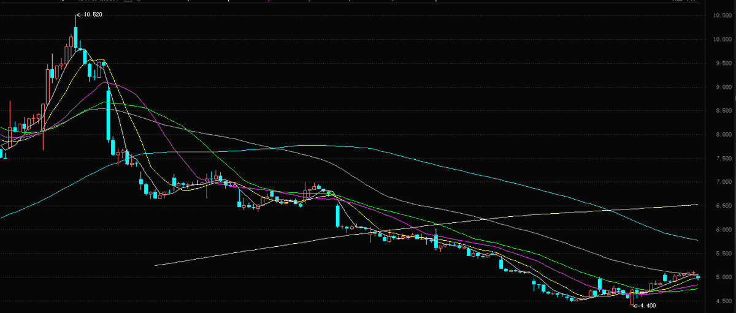
Task: Select the 5.000 price axis label
Action: (x=723, y=277)
